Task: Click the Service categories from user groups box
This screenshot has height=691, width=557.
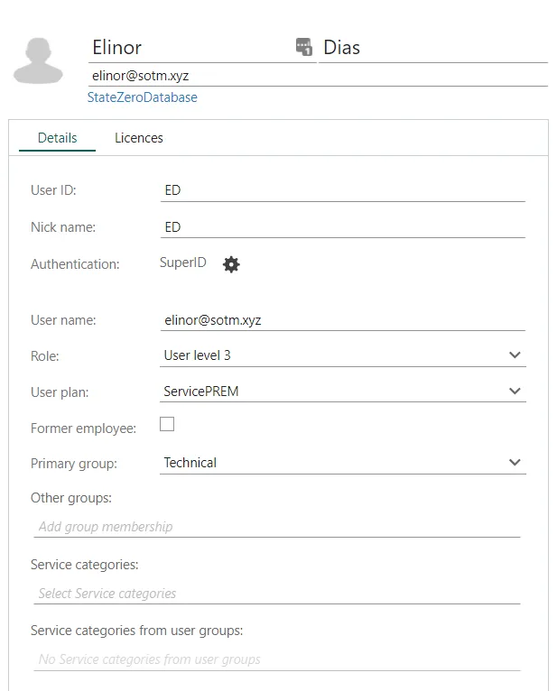Action: click(275, 659)
